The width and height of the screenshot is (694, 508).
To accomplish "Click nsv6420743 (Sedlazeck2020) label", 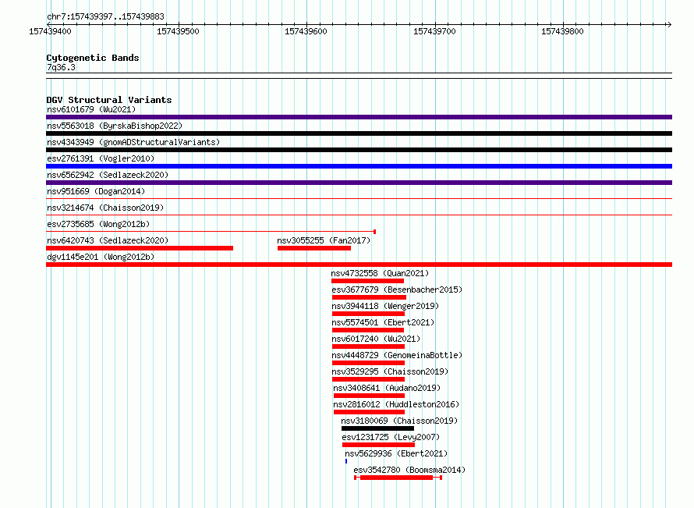I will click(x=108, y=240).
